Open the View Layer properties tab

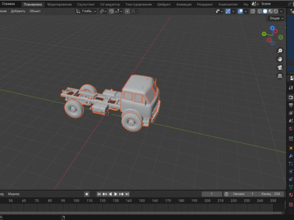pyautogui.click(x=291, y=113)
